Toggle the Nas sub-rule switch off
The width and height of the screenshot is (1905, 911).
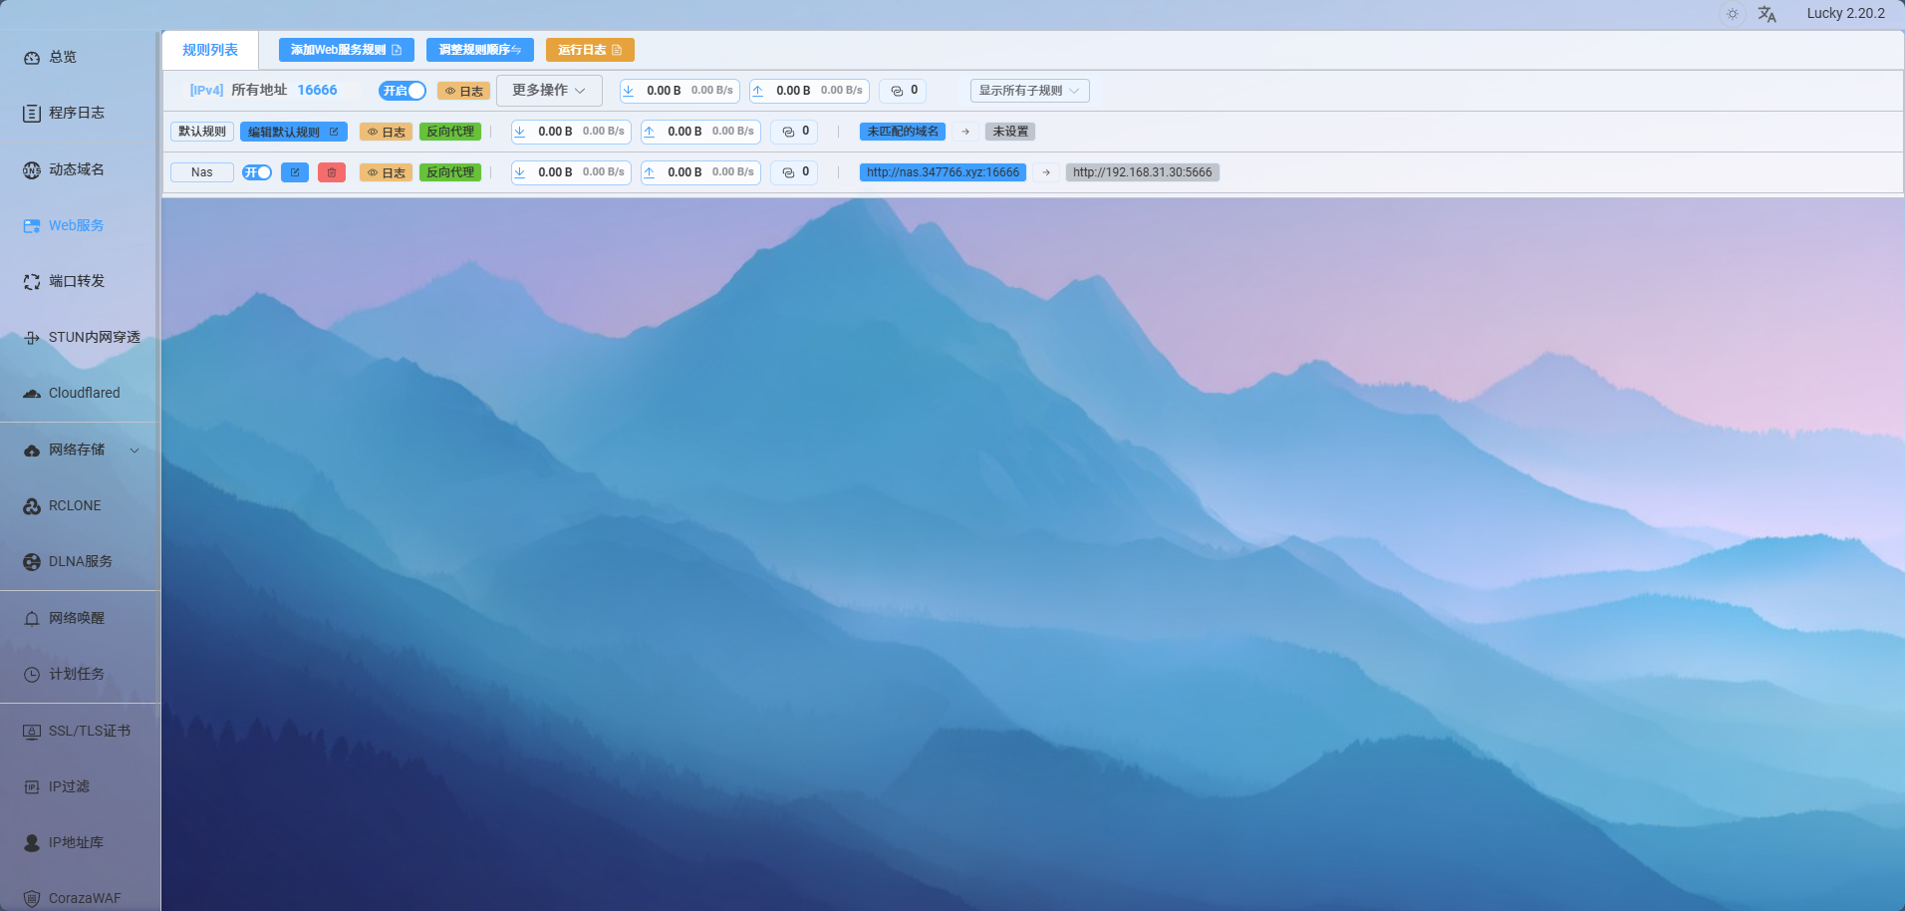point(257,172)
